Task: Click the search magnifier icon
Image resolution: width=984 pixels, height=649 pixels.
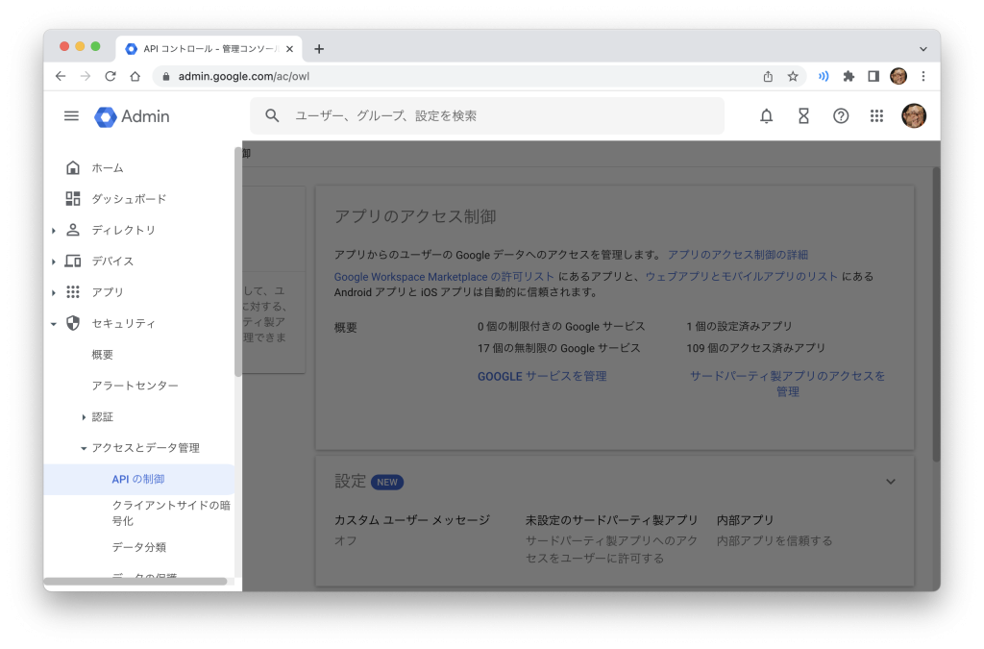Action: pyautogui.click(x=272, y=115)
